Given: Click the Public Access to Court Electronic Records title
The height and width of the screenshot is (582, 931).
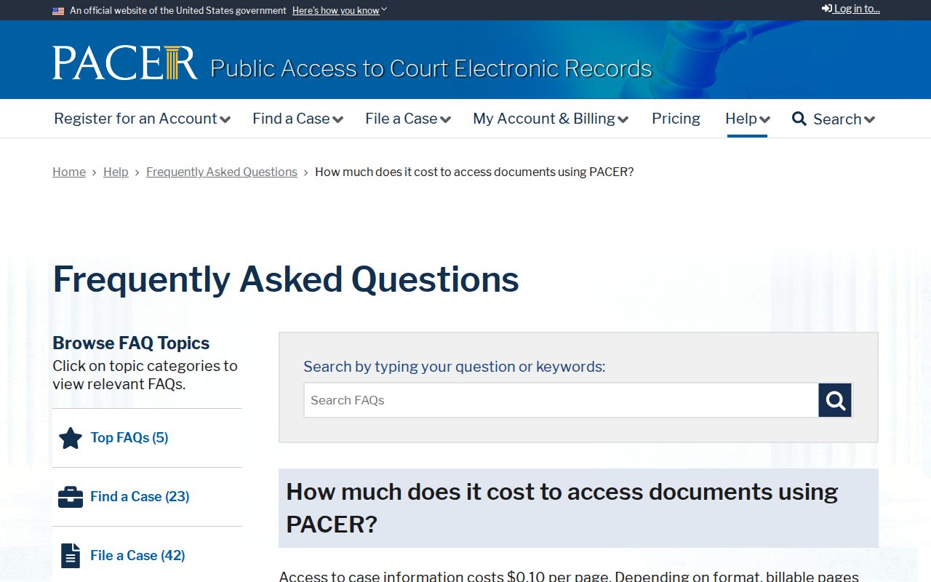Looking at the screenshot, I should (x=431, y=68).
